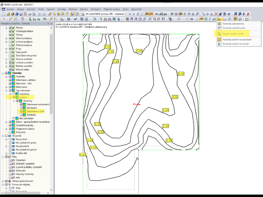Uncheck Nastaveno automaticky checkbox

[21, 104]
